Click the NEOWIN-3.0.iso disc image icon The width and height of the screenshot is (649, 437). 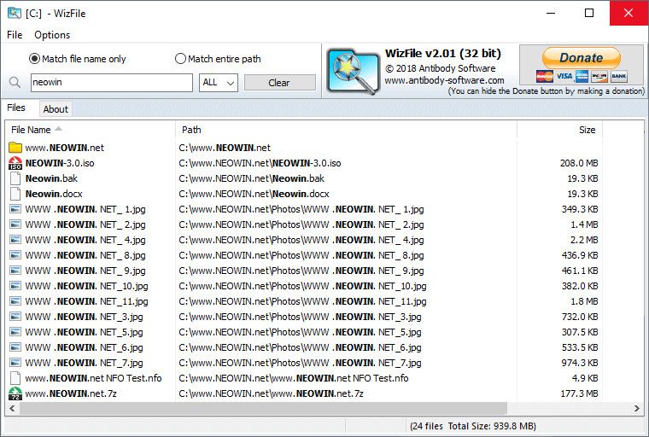[15, 163]
